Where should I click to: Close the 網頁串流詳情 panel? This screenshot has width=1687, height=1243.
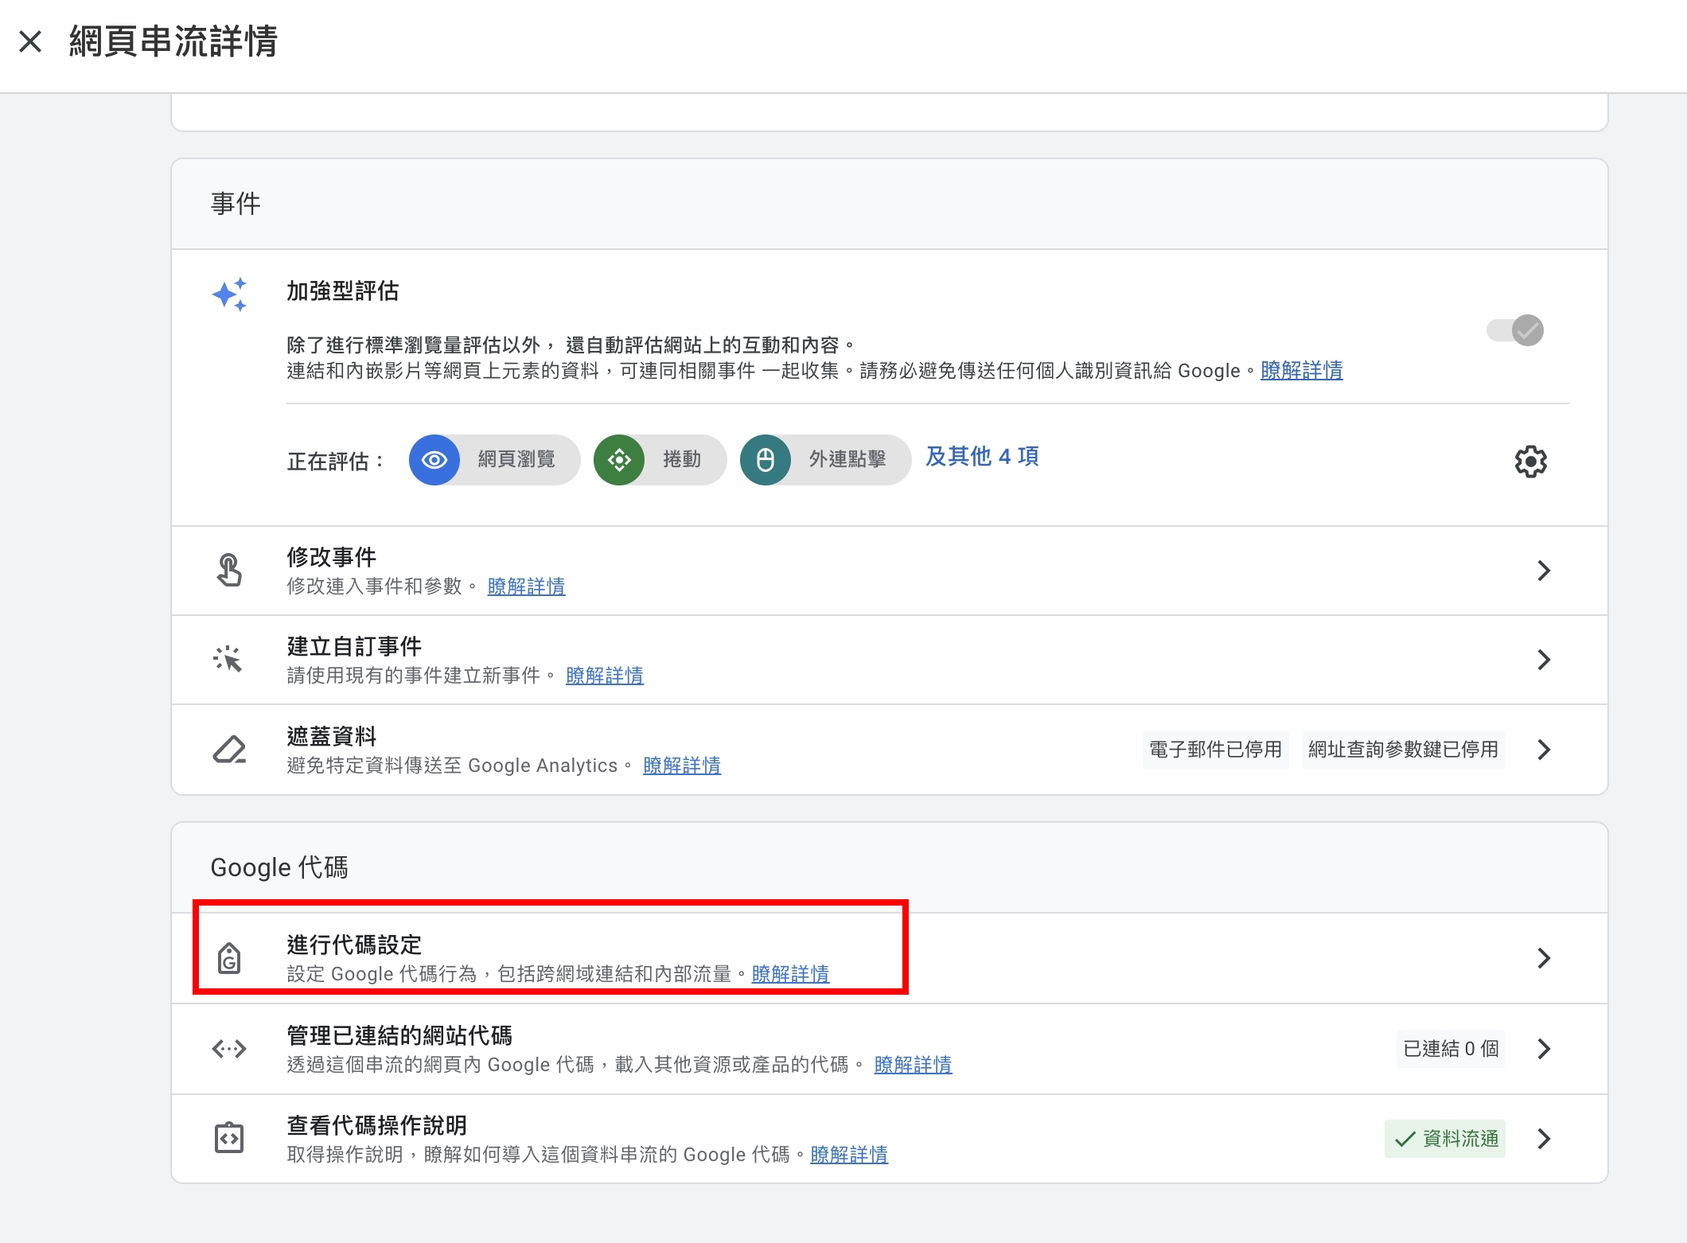[30, 41]
